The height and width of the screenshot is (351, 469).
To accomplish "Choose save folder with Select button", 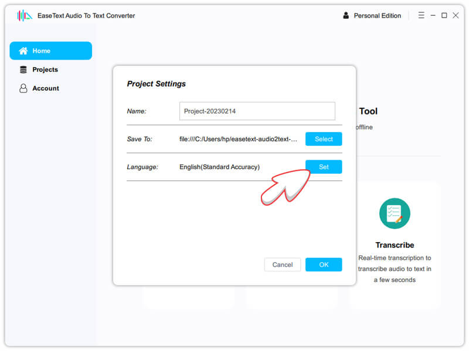I will pos(324,139).
